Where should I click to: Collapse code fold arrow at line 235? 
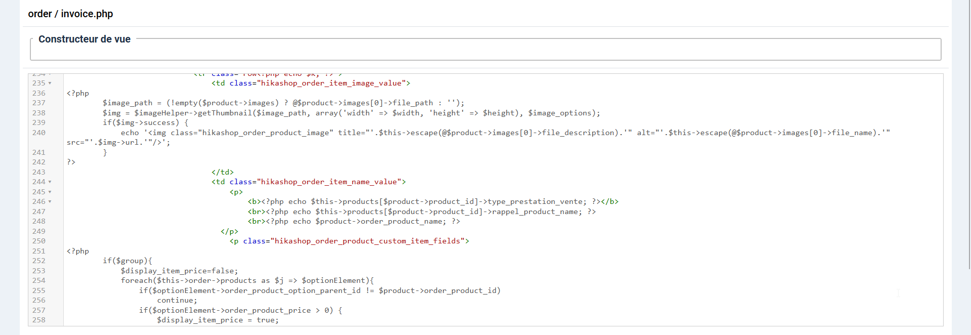pyautogui.click(x=50, y=83)
